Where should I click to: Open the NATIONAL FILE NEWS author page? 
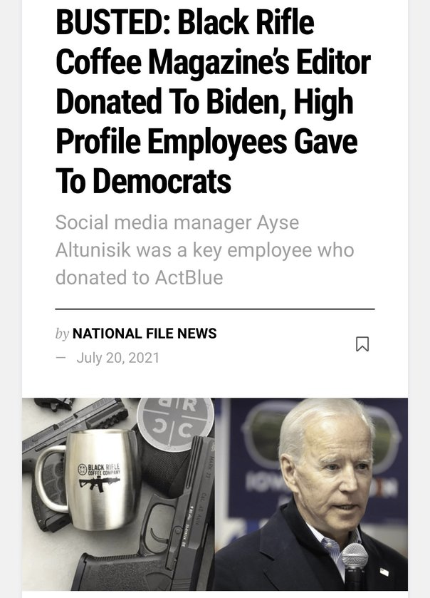[145, 334]
